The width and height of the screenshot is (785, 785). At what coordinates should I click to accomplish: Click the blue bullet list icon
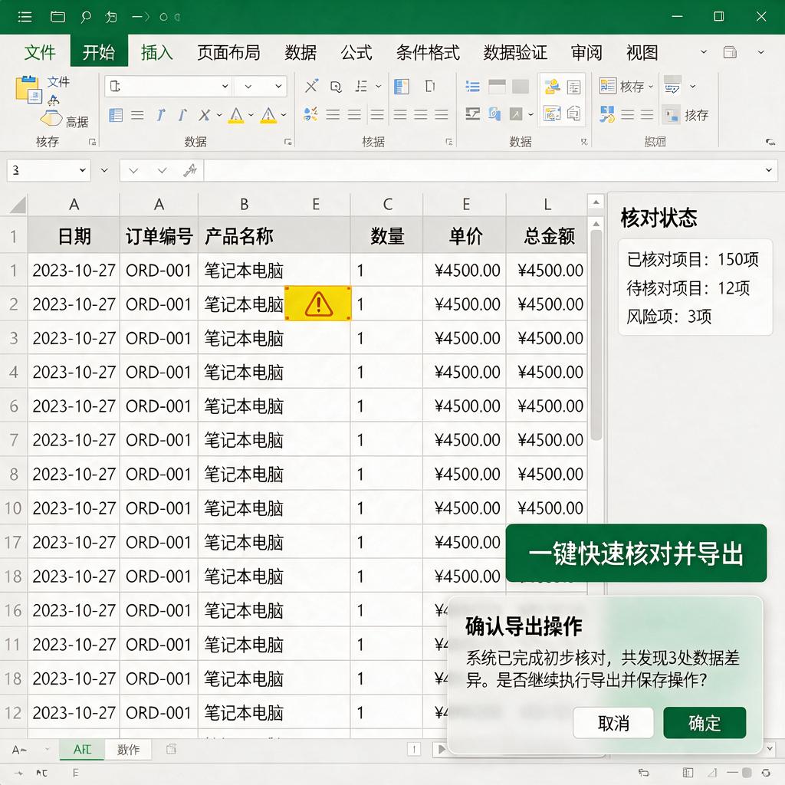tap(472, 87)
